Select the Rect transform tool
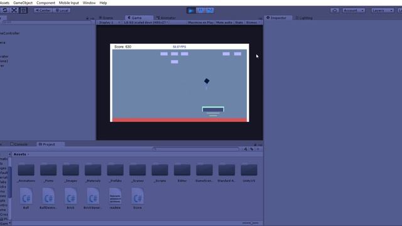Viewport: 402px width, 226px height. pyautogui.click(x=23, y=10)
